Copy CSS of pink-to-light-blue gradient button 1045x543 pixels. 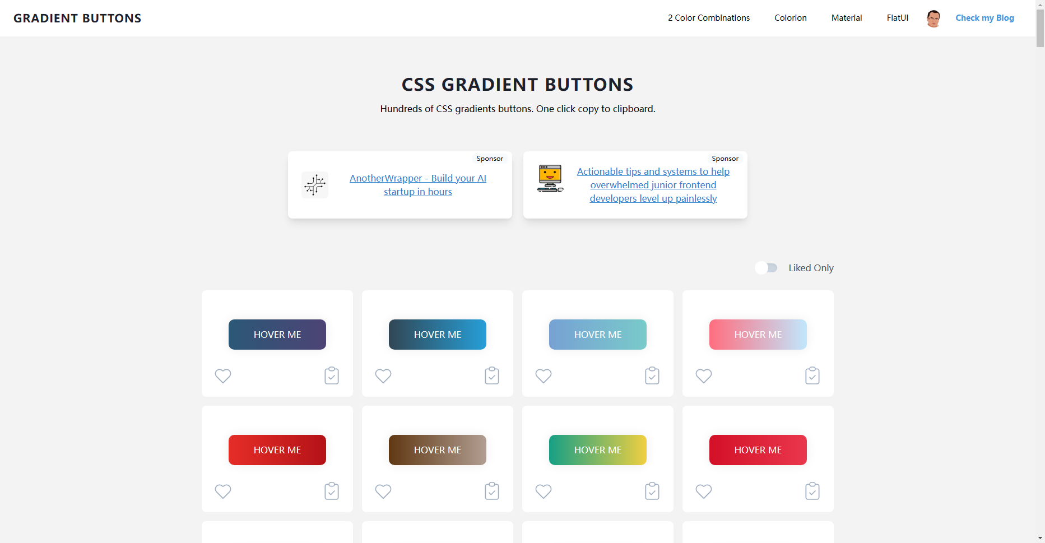click(812, 375)
